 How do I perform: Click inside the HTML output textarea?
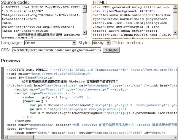[x=133, y=22]
